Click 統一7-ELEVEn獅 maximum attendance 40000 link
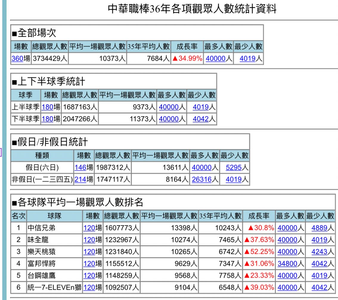The height and width of the screenshot is (300, 338). pyautogui.click(x=287, y=287)
